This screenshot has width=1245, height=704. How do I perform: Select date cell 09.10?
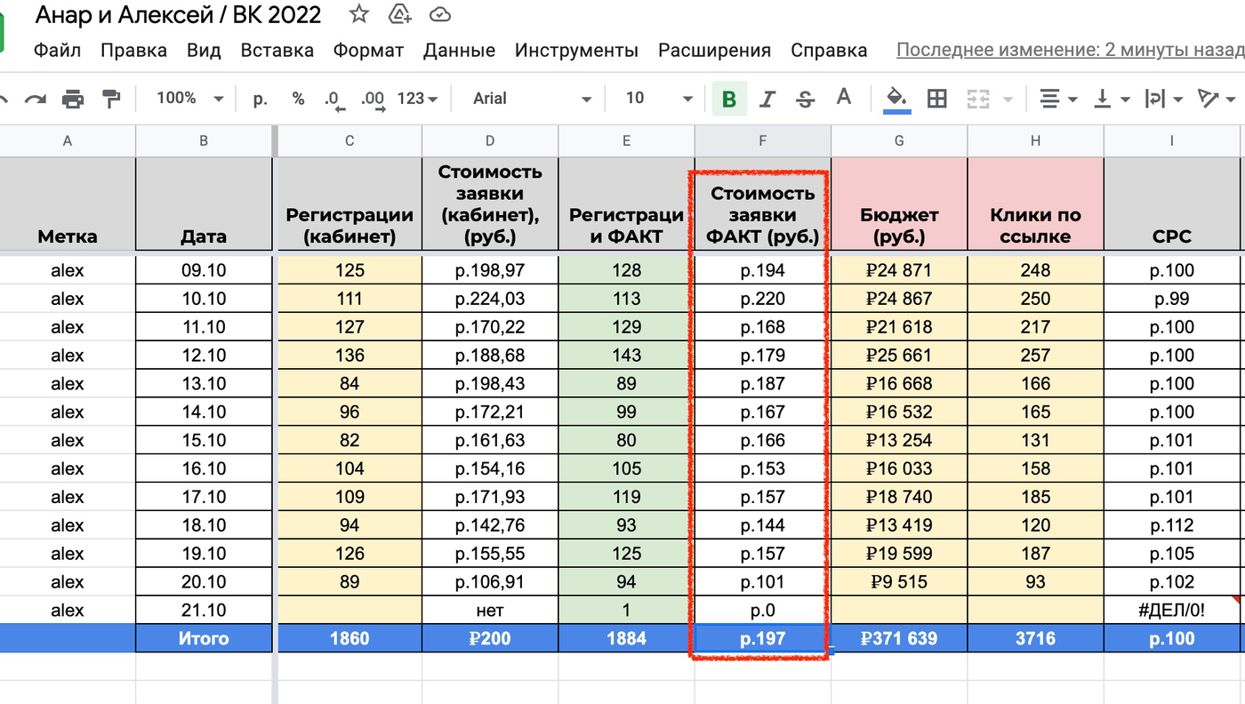204,270
